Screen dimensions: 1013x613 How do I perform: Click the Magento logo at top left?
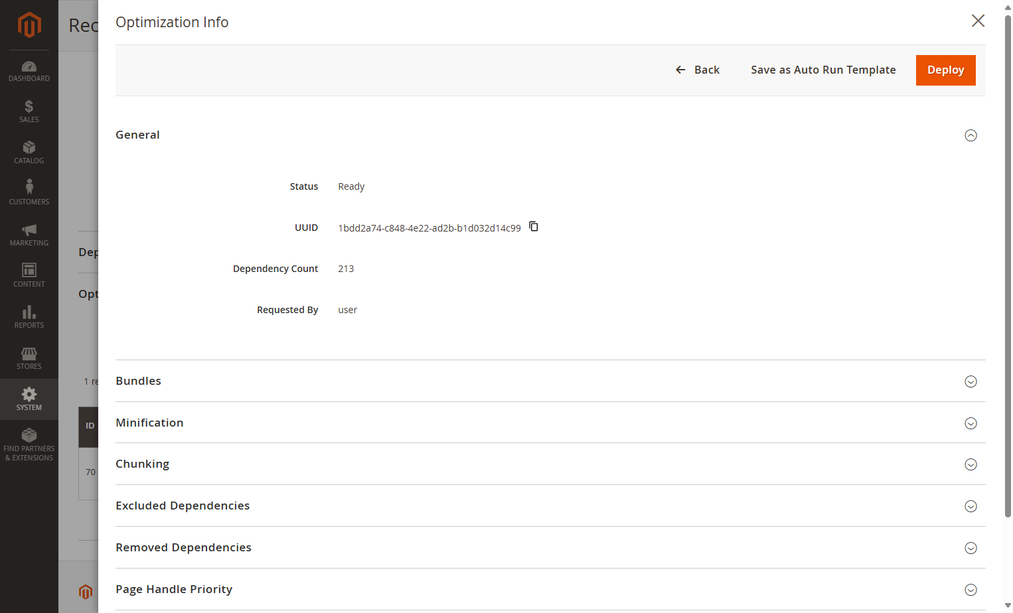[29, 25]
